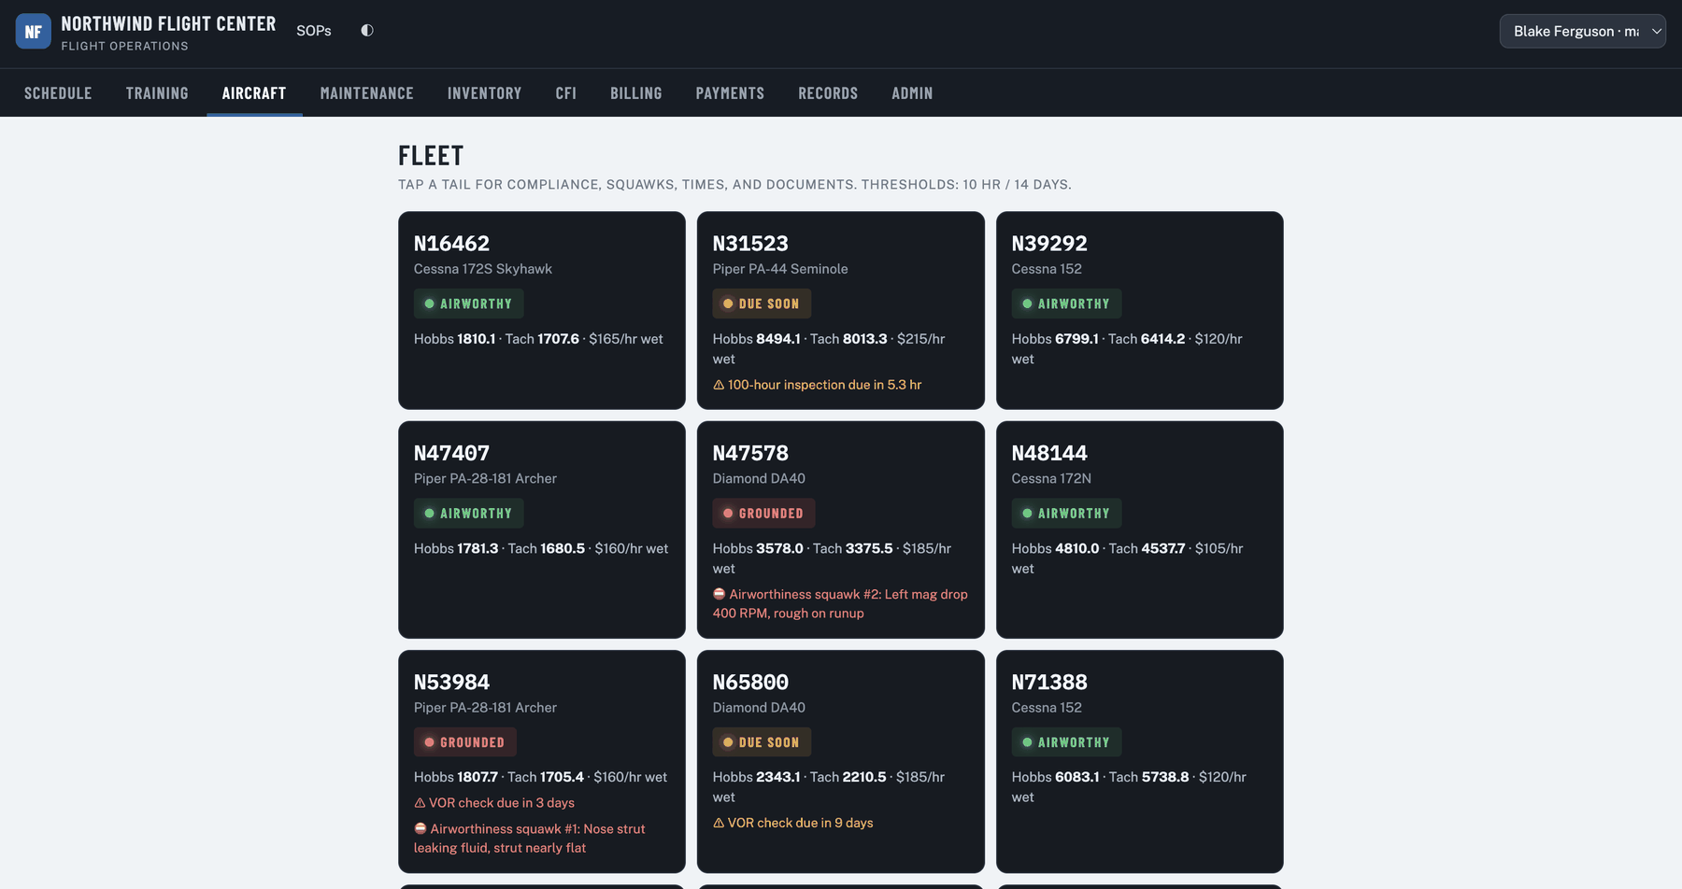Open the N16462 tail number
Viewport: 1682px width, 889px height.
click(x=451, y=244)
